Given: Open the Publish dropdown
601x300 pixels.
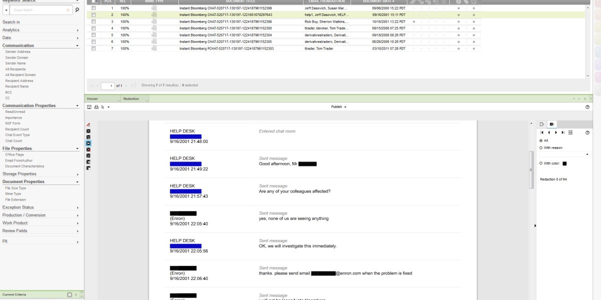Looking at the screenshot, I should pos(339,107).
